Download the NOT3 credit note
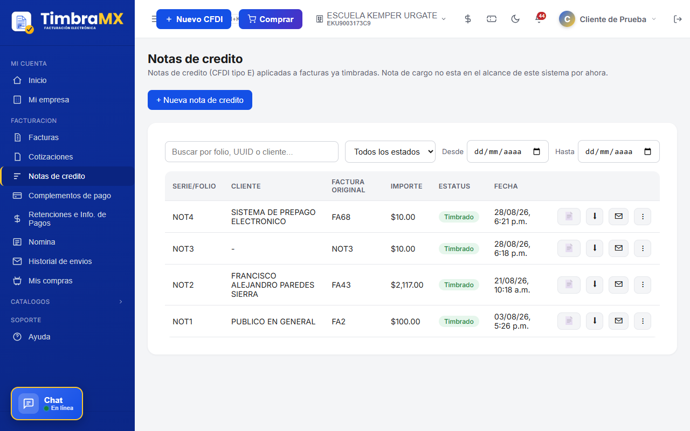Screen dimensions: 690x431 pyautogui.click(x=595, y=248)
